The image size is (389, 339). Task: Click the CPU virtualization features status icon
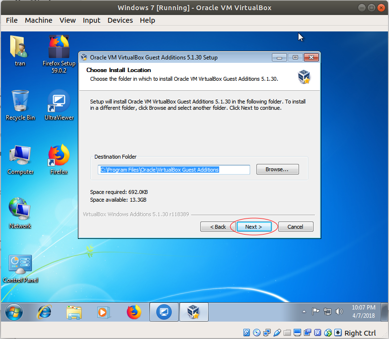[317, 333]
